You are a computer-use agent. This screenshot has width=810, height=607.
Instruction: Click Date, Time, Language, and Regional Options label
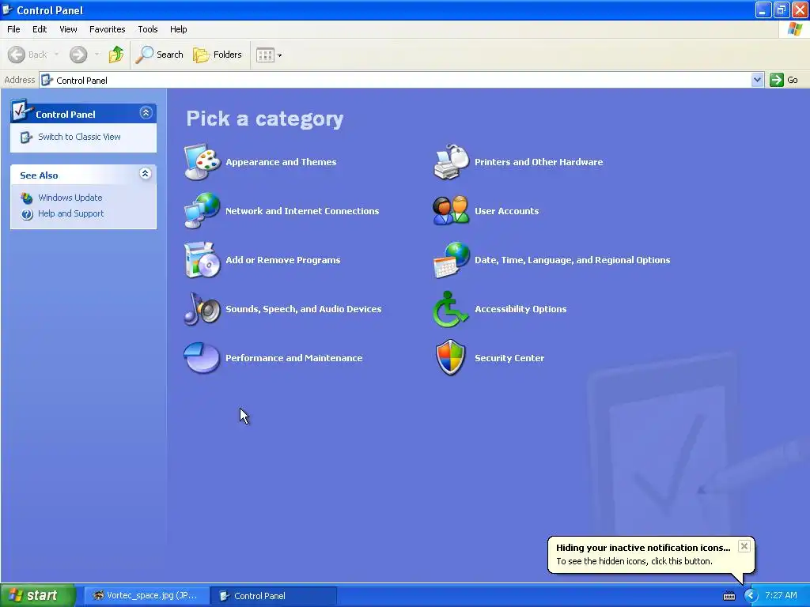point(573,260)
